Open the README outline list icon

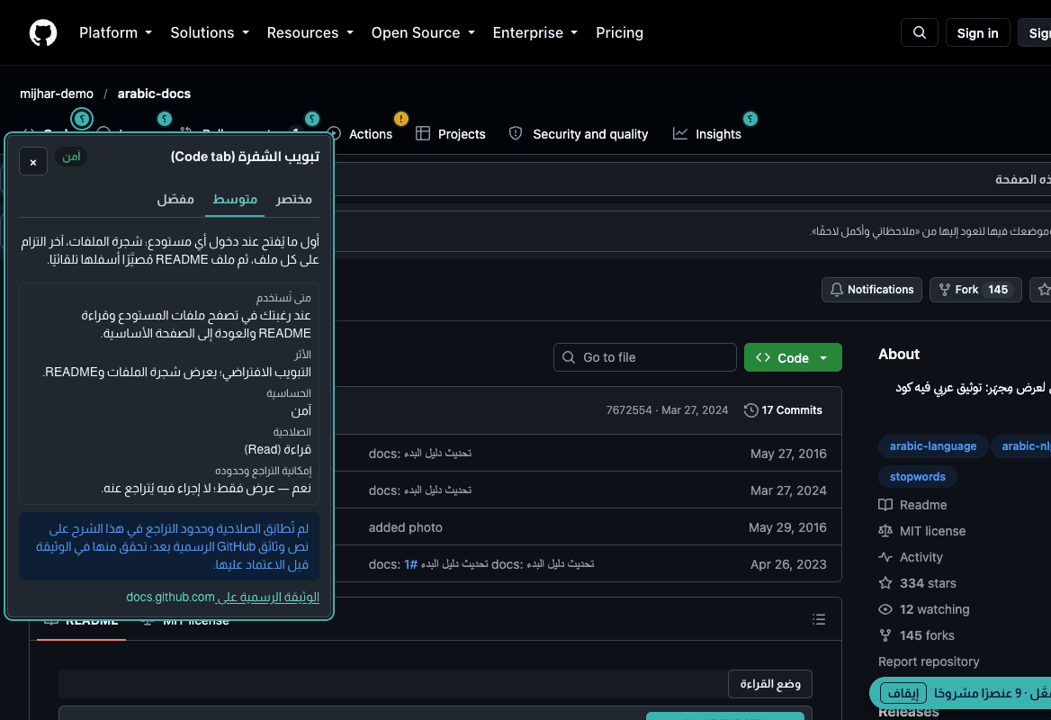pyautogui.click(x=819, y=619)
